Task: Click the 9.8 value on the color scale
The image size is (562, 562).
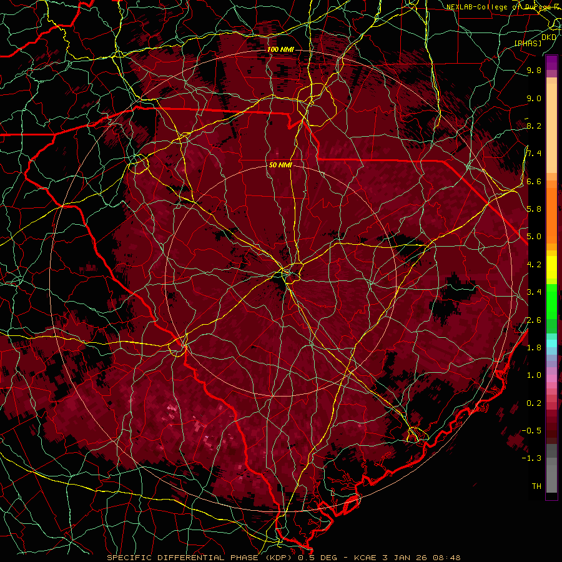Action: click(534, 70)
